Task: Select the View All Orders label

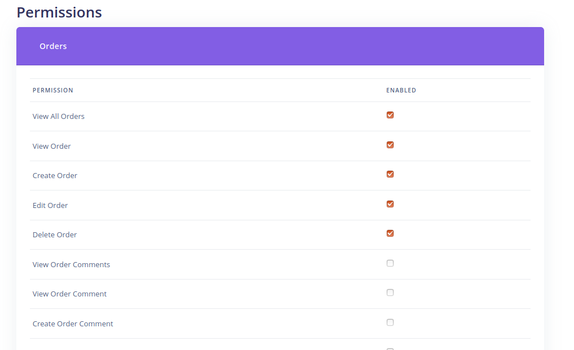Action: pos(59,117)
